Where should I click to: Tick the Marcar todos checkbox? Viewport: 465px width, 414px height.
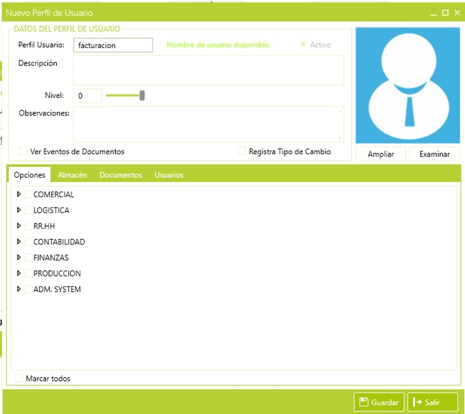pos(19,379)
